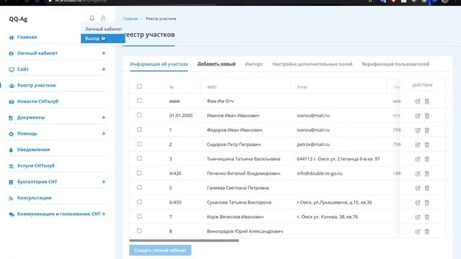This screenshot has height=259, width=461.
Task: Open Консультации in sidebar
Action: (34, 198)
